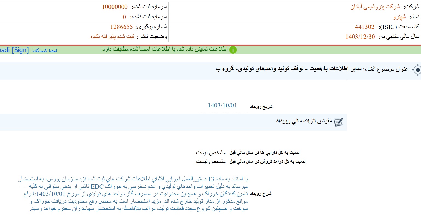Select the ISIC code 441302
This screenshot has height=216, width=421.
pyautogui.click(x=365, y=27)
